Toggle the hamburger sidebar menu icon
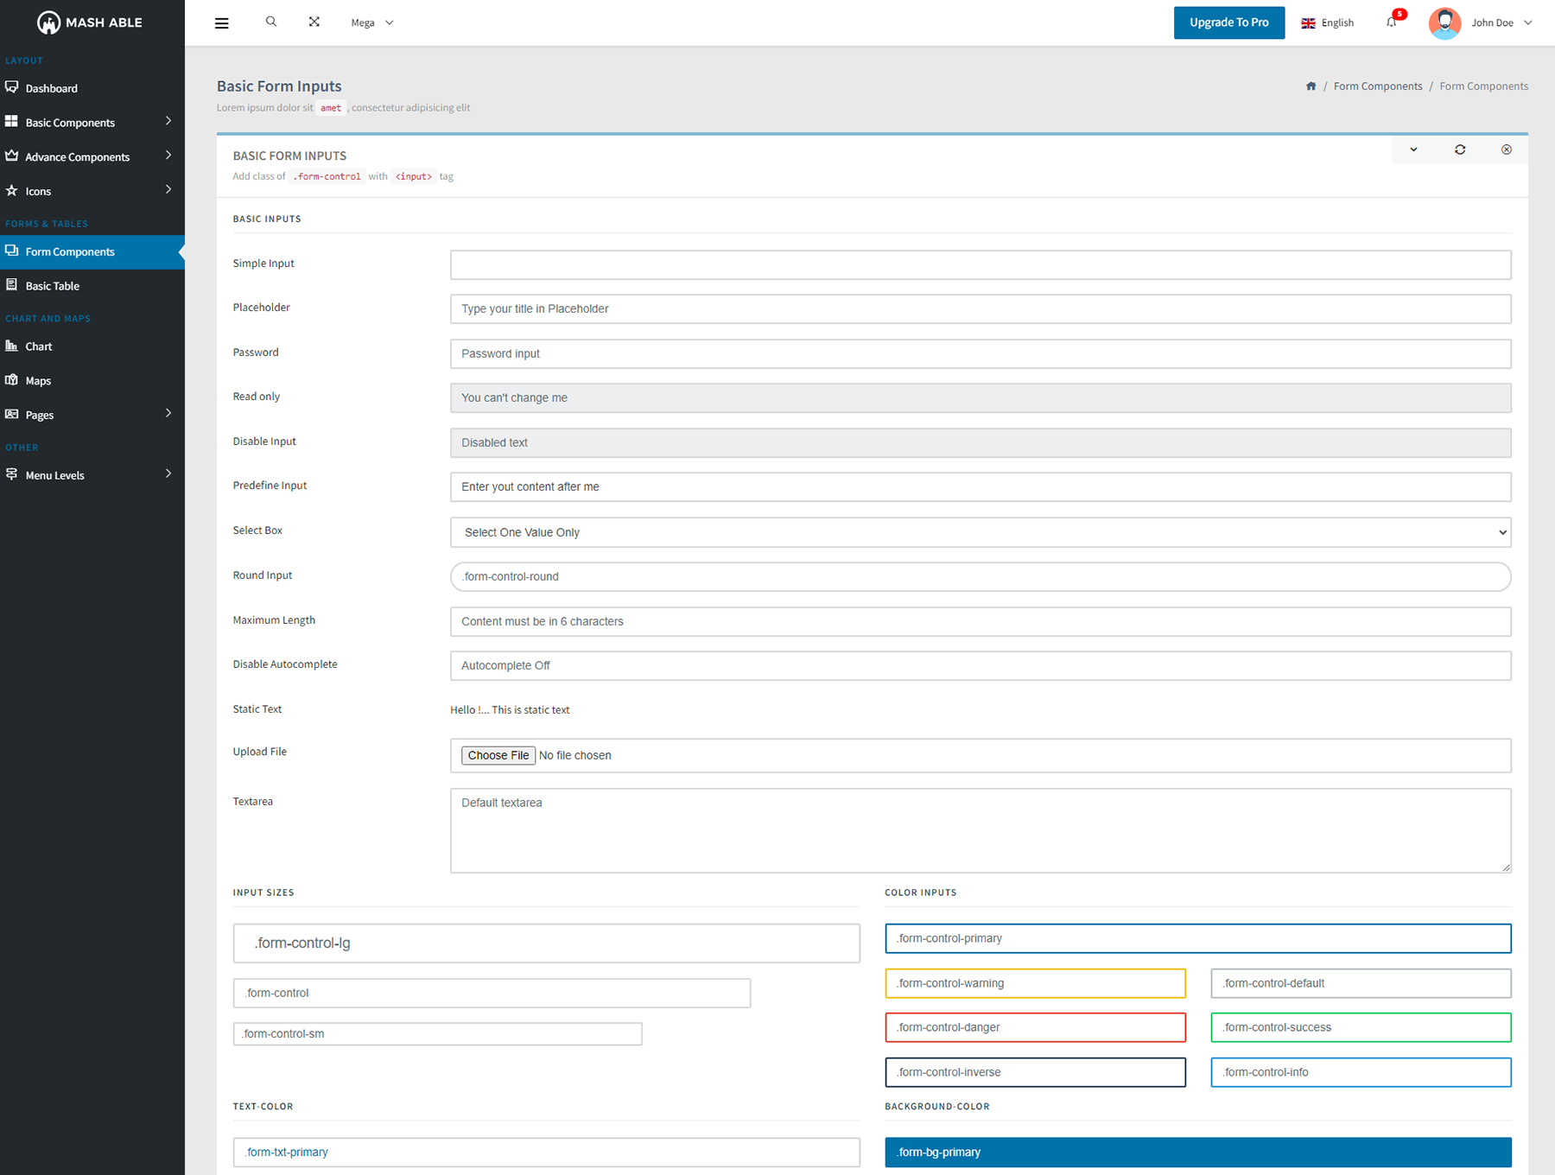This screenshot has height=1175, width=1555. point(222,23)
